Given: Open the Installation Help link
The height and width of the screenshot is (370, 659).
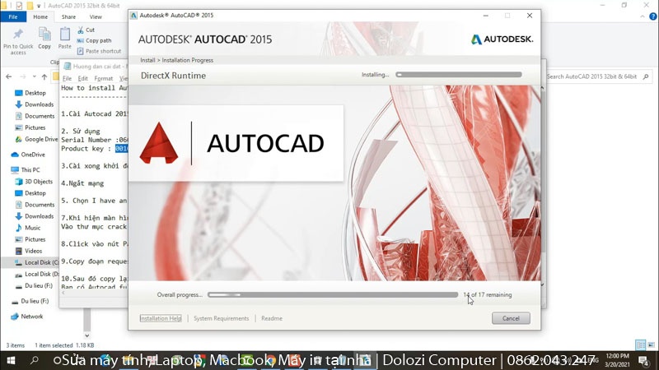Looking at the screenshot, I should 161,318.
